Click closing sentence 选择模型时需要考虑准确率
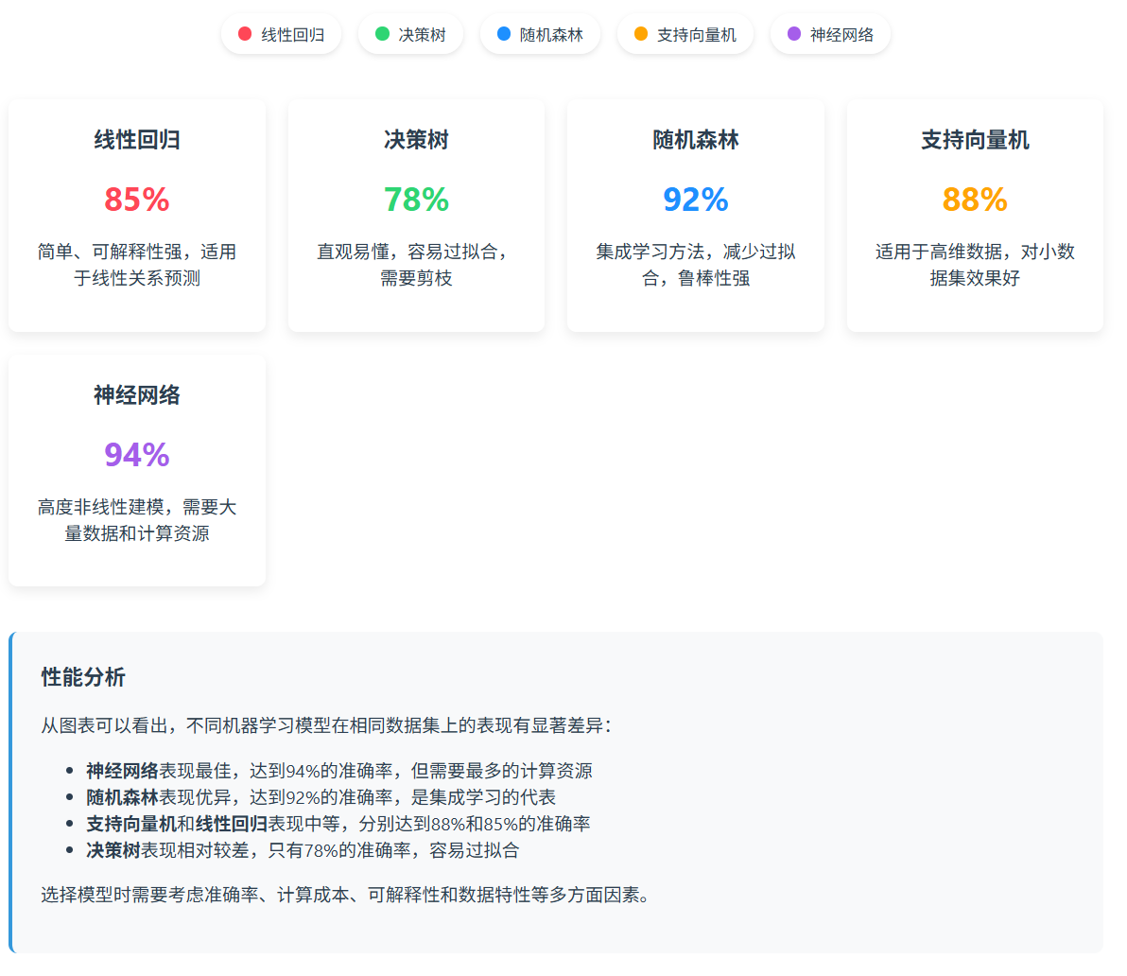This screenshot has width=1127, height=976. (x=346, y=895)
